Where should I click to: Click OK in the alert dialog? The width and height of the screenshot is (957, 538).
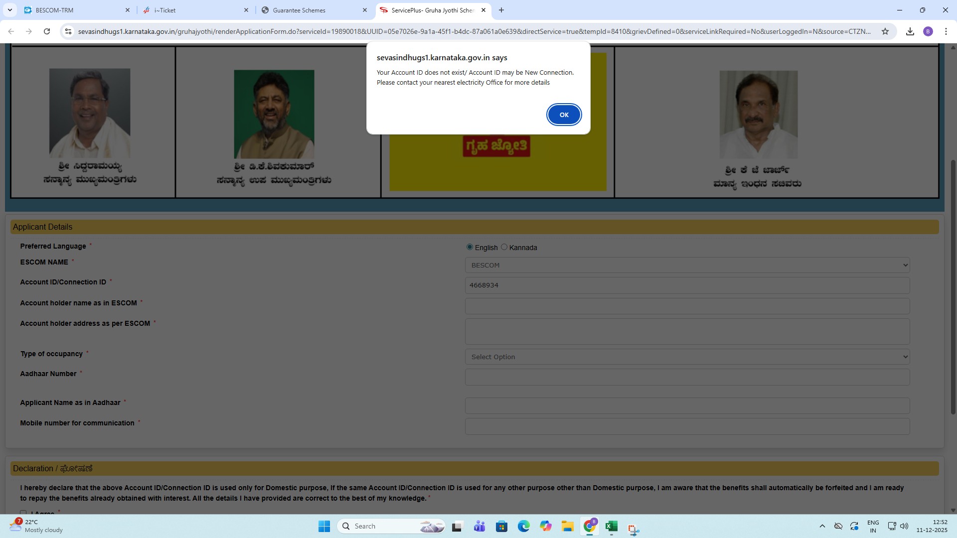point(564,115)
